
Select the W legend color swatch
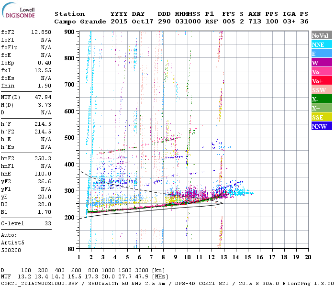click(x=322, y=63)
